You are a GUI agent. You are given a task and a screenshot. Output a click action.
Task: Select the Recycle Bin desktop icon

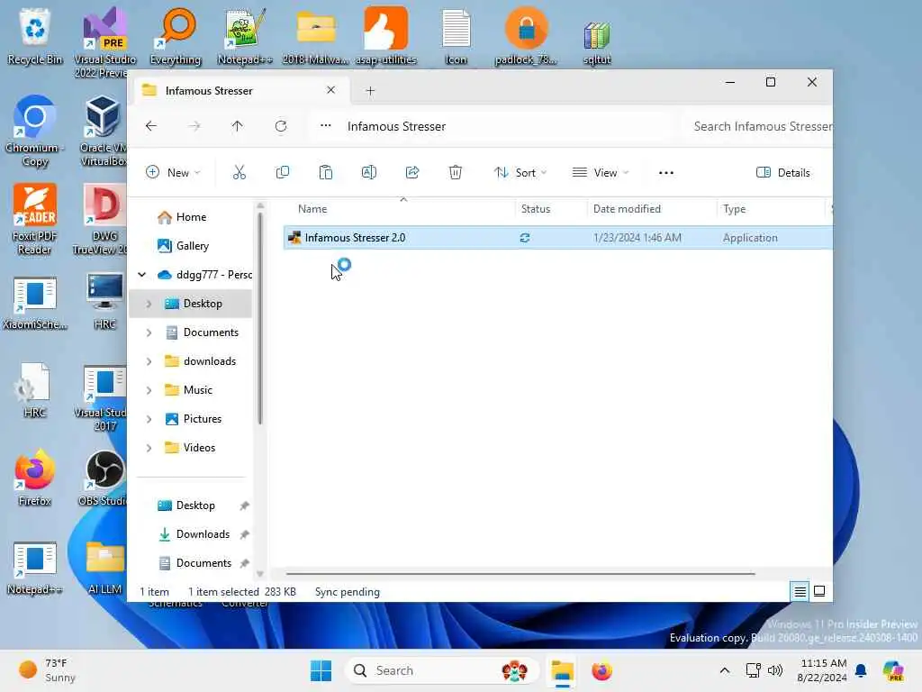pos(35,36)
